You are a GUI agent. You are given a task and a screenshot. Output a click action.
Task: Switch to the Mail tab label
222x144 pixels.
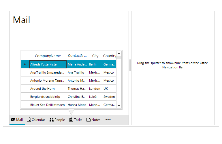tap(19, 120)
